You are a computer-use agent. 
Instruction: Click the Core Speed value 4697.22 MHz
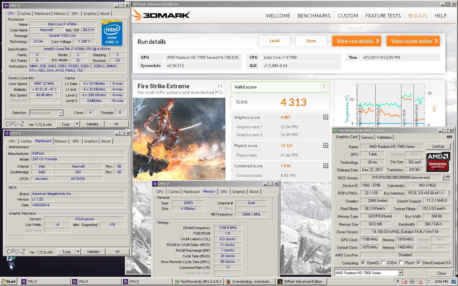44,84
